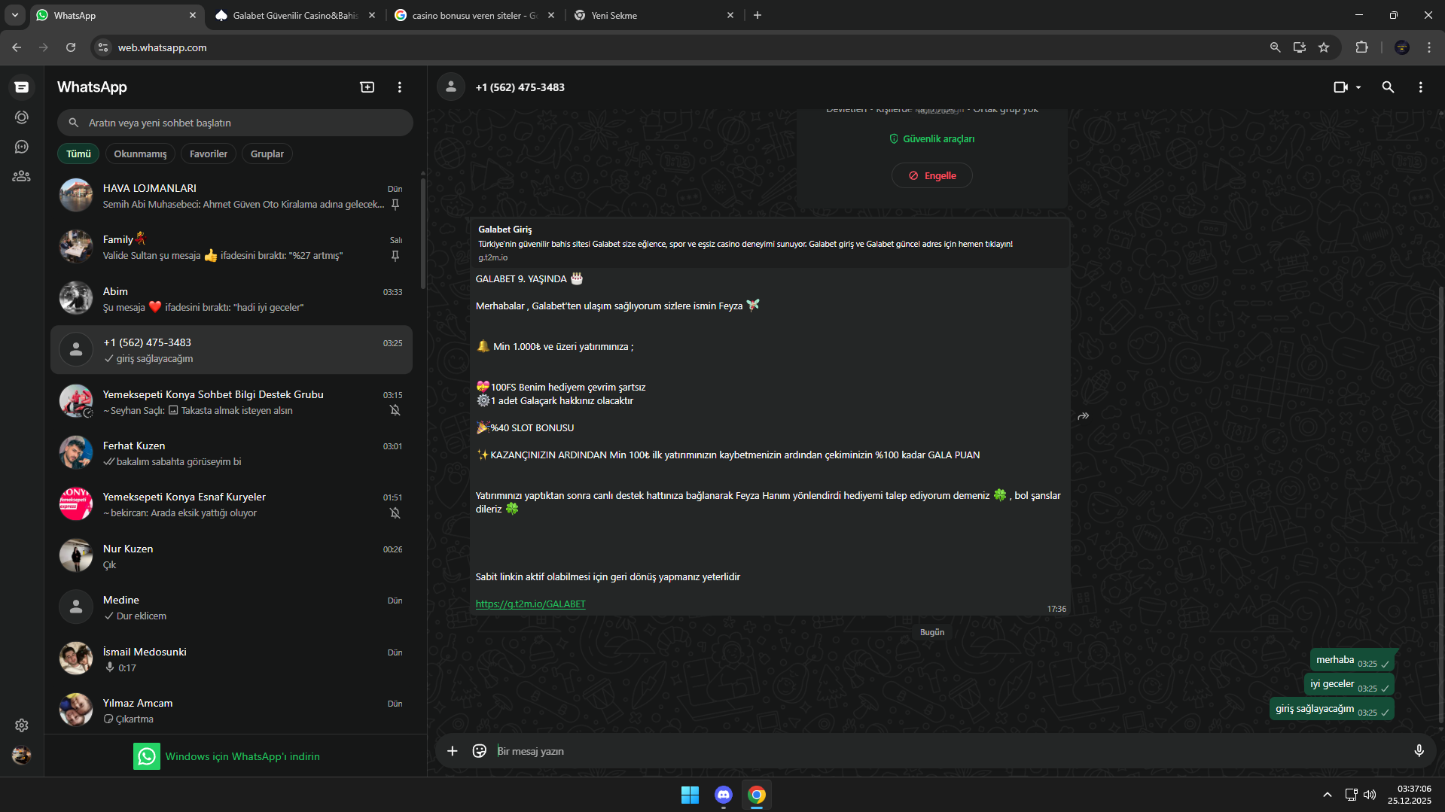Switch to casino bonusu veren siteler tab
The image size is (1445, 812).
474,15
